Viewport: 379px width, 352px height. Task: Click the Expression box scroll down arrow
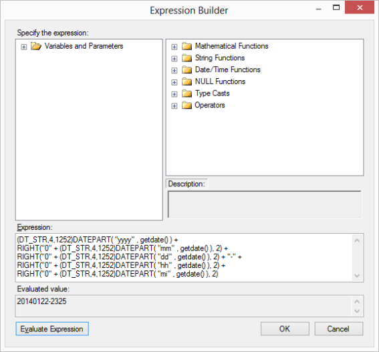(357, 276)
